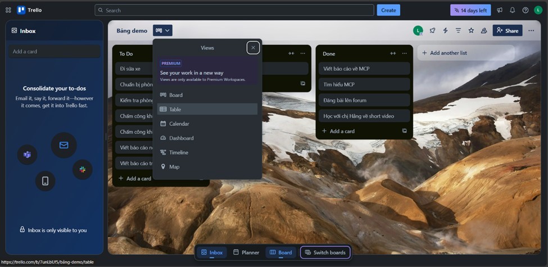Click the help question mark icon
Screen dimensions: 548x267
(525, 10)
